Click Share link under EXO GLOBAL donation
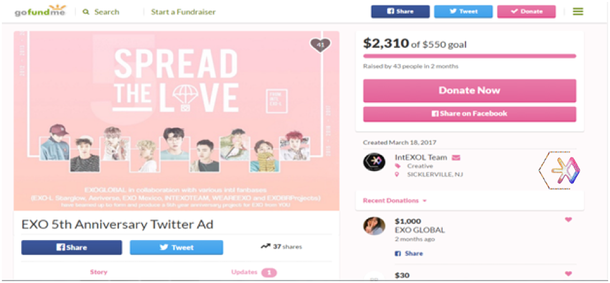The height and width of the screenshot is (283, 610). click(x=410, y=254)
